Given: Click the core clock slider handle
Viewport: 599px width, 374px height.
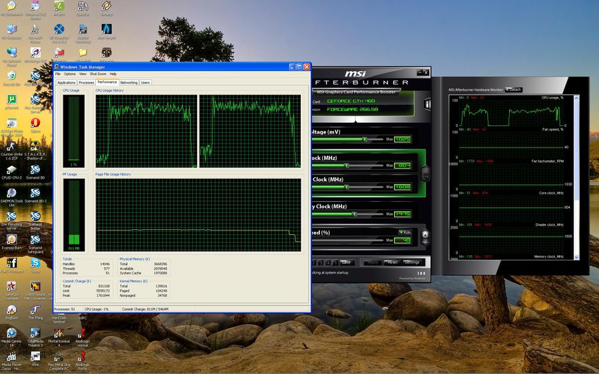Looking at the screenshot, I should [x=347, y=165].
